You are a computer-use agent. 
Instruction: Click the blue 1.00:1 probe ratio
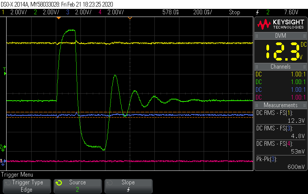coord(298,90)
